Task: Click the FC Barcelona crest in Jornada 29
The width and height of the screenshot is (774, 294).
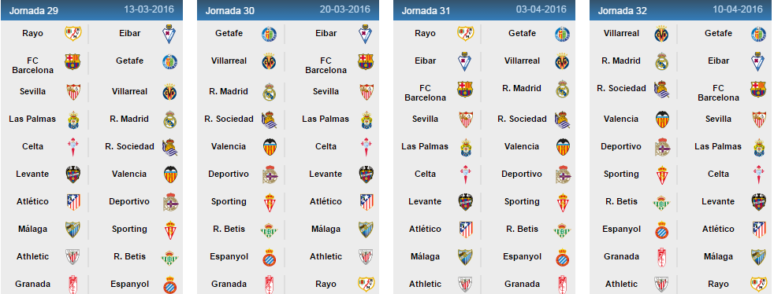Action: pos(73,61)
